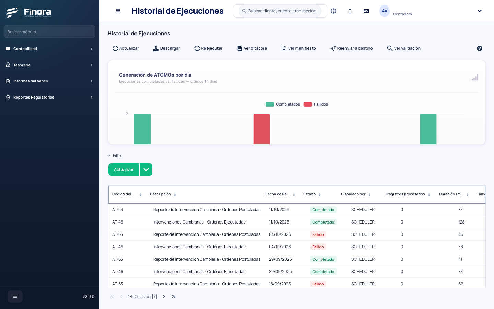Go to the next page of rows

(164, 297)
